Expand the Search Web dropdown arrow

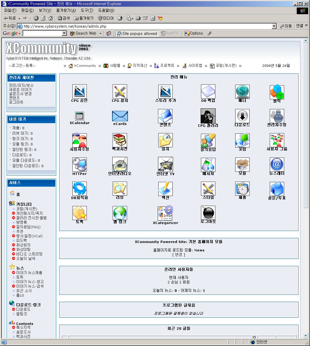tap(100, 33)
